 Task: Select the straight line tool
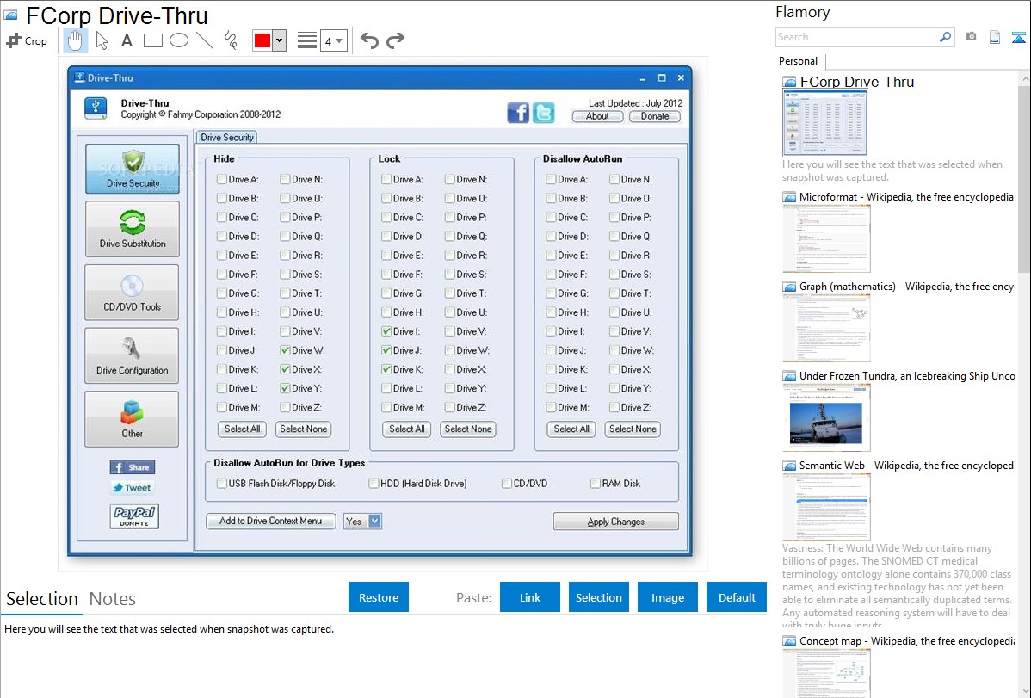205,40
